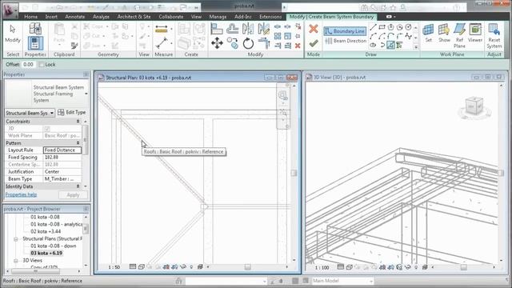Image resolution: width=512 pixels, height=288 pixels.
Task: Click the Fixed Spacing 182.88 value
Action: point(62,158)
